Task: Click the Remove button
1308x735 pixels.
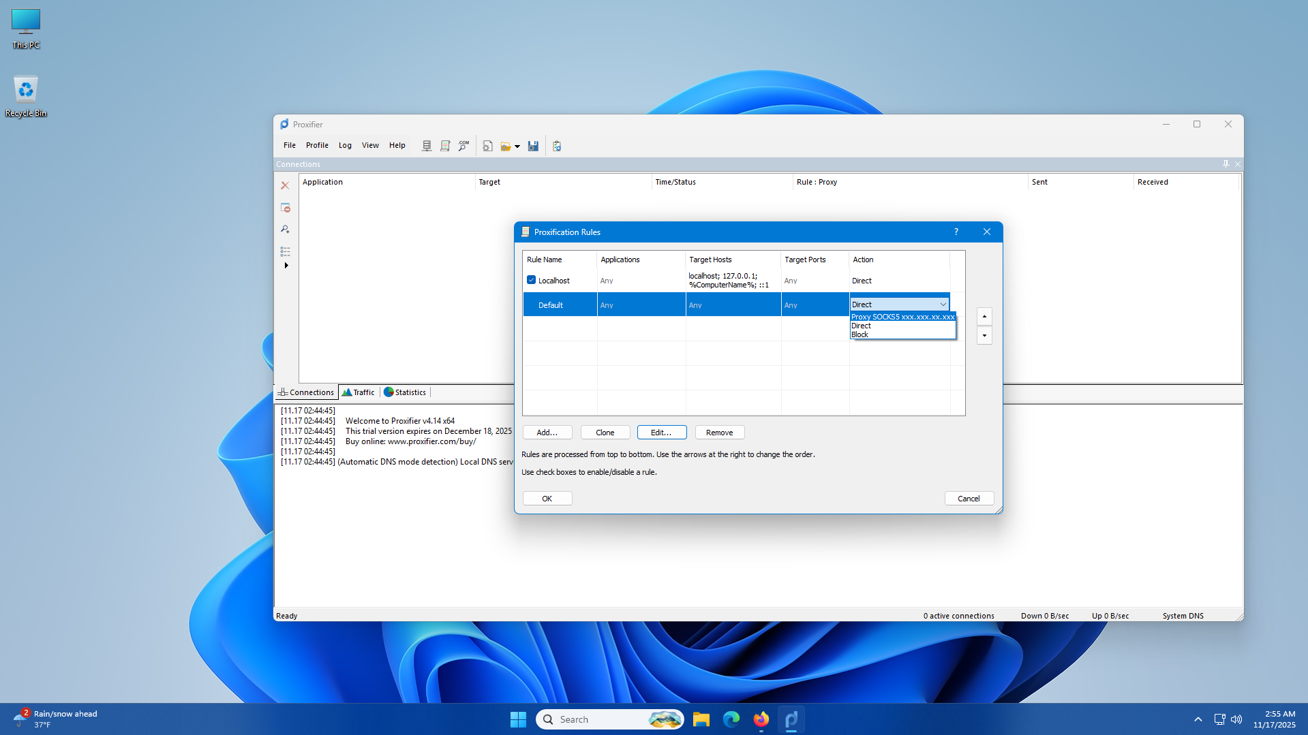Action: [720, 433]
